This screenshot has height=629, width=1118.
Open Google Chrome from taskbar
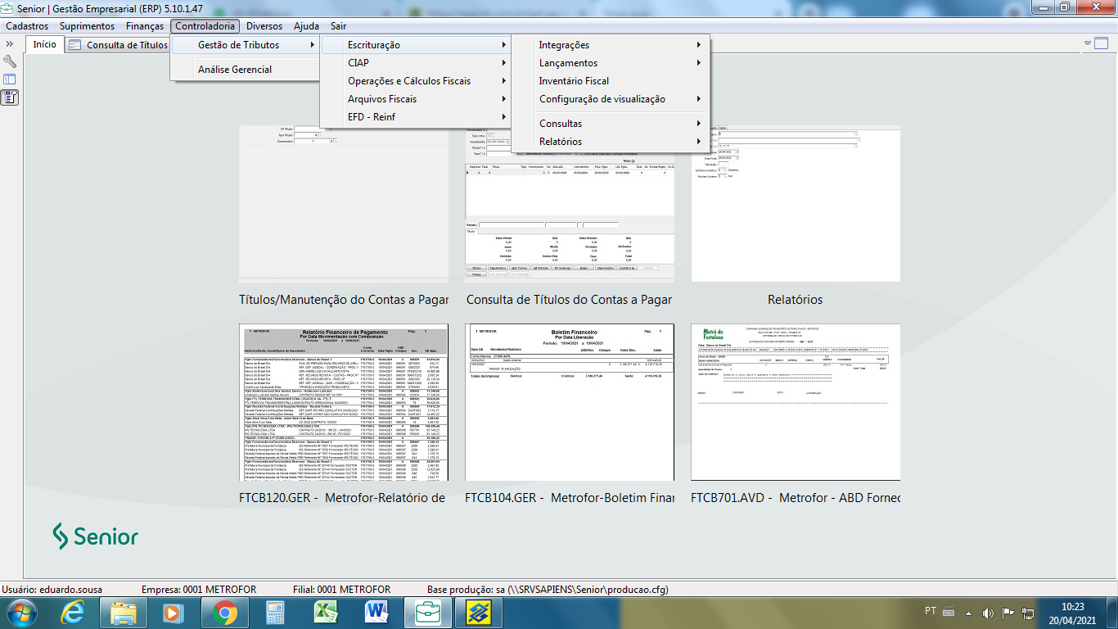[x=224, y=612]
